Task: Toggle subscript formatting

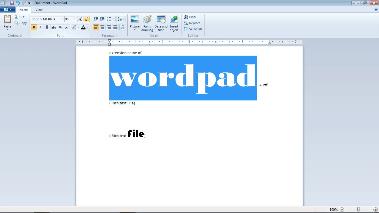Action: (x=60, y=27)
